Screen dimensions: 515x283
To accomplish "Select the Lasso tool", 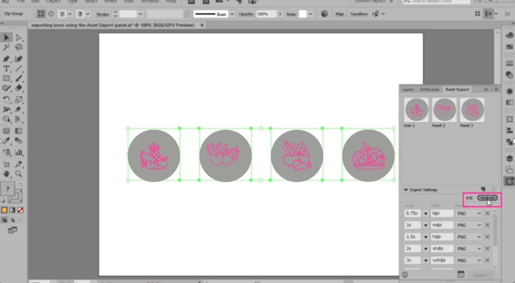I will pos(19,47).
